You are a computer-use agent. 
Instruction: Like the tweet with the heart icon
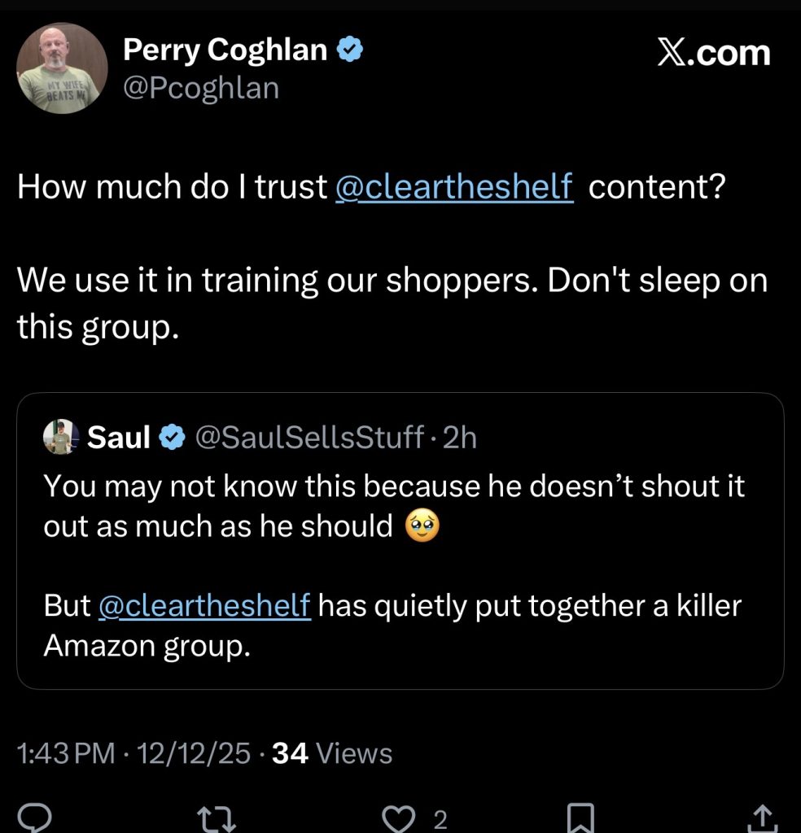398,818
